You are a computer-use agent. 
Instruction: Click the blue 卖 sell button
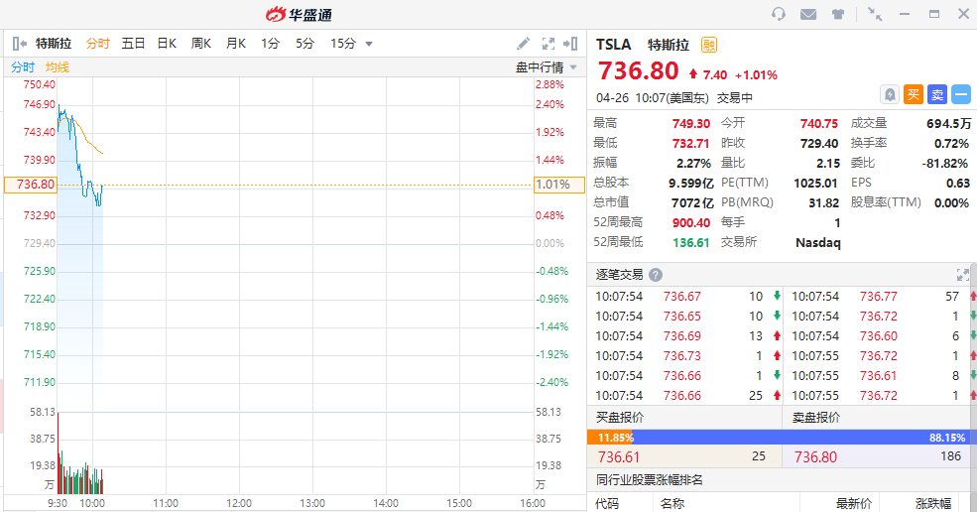(x=937, y=94)
